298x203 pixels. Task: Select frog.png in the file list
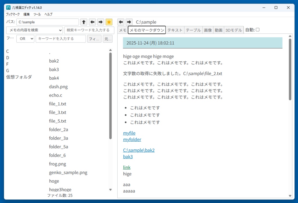(x=58, y=164)
